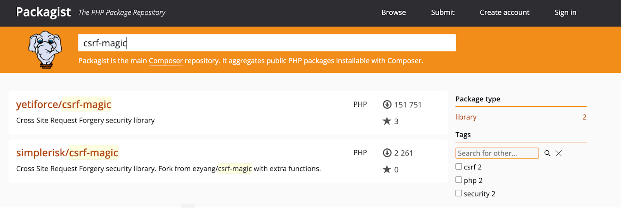This screenshot has width=621, height=208.
Task: Open the yetiforce/csrf-magic package
Action: [64, 104]
